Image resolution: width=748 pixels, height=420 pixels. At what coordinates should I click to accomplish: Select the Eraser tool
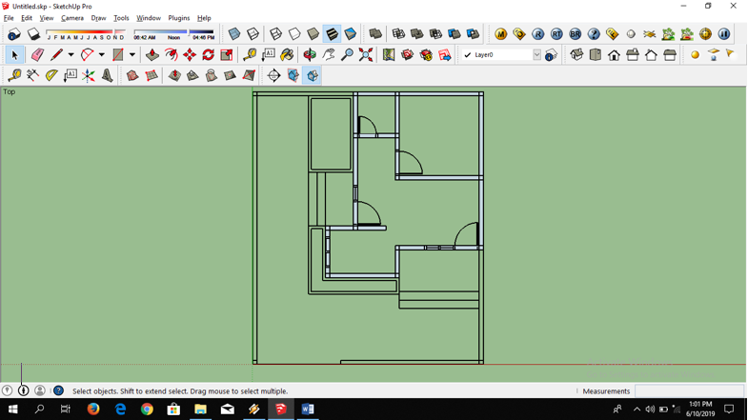click(37, 55)
